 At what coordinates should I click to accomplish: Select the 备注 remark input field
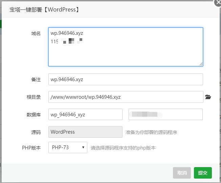pos(126,79)
